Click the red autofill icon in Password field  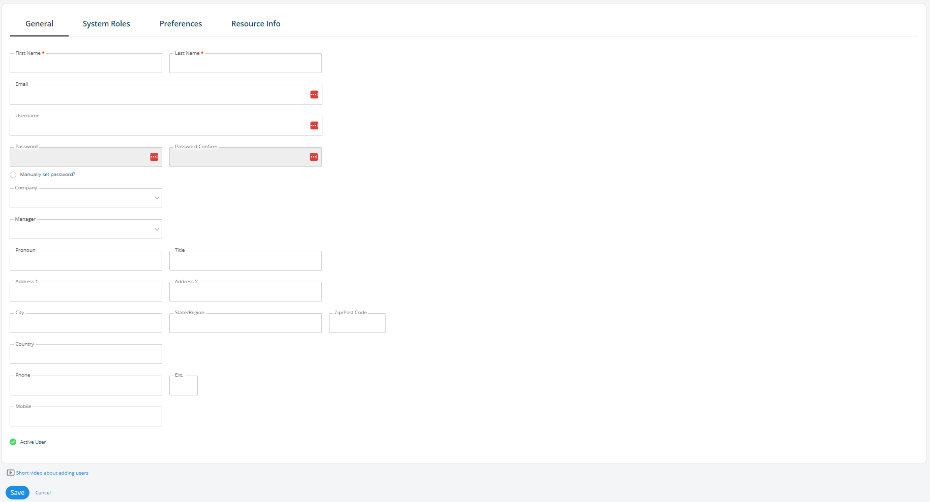tap(154, 157)
